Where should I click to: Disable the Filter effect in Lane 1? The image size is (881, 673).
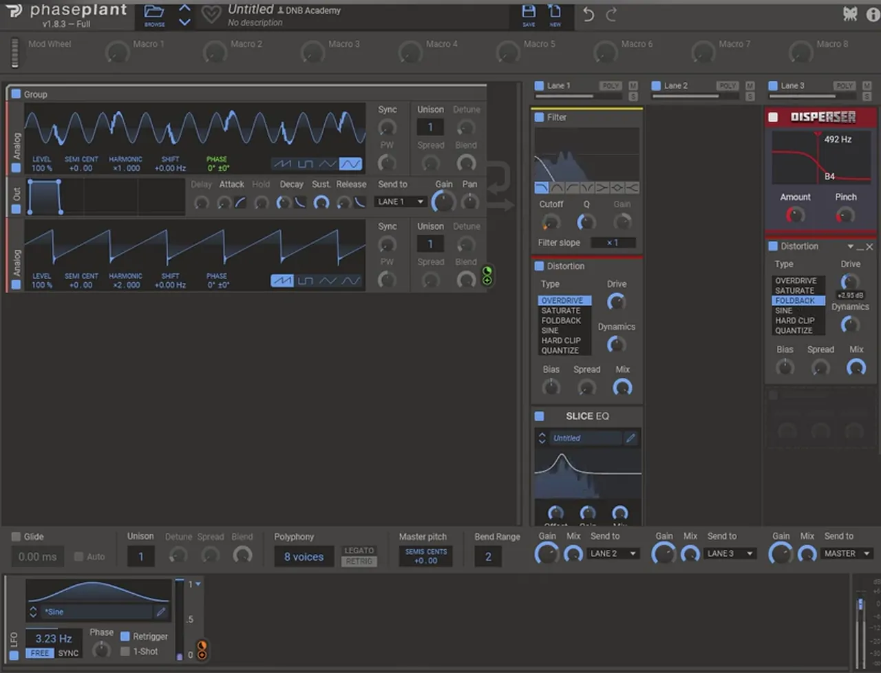[x=539, y=117]
